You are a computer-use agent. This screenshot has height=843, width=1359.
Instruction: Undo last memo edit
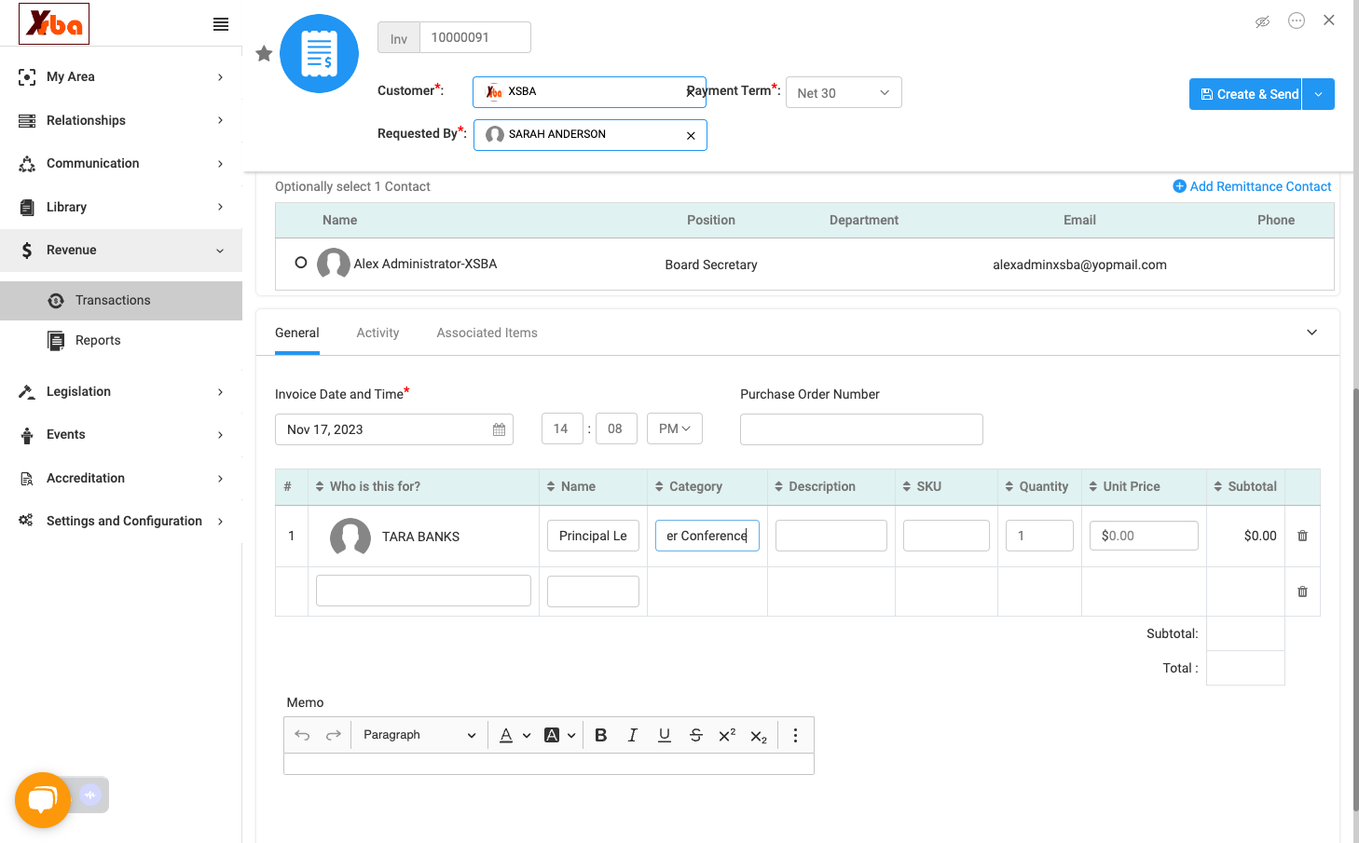tap(302, 735)
